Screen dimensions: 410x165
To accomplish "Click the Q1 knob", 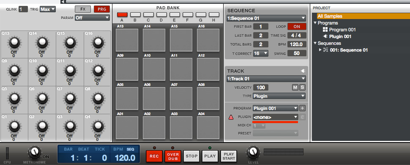I will pos(14,126).
